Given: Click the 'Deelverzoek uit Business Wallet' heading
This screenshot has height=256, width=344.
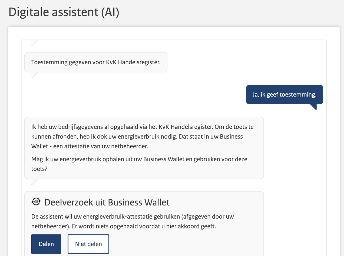Looking at the screenshot, I should pos(107,202).
